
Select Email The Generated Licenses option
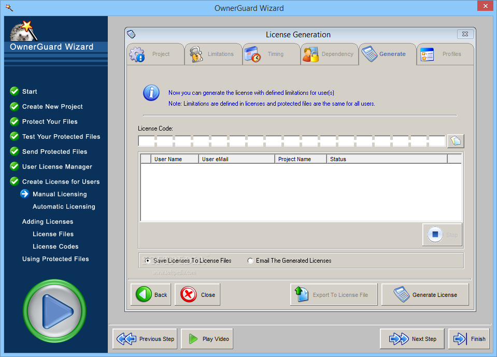pyautogui.click(x=289, y=261)
